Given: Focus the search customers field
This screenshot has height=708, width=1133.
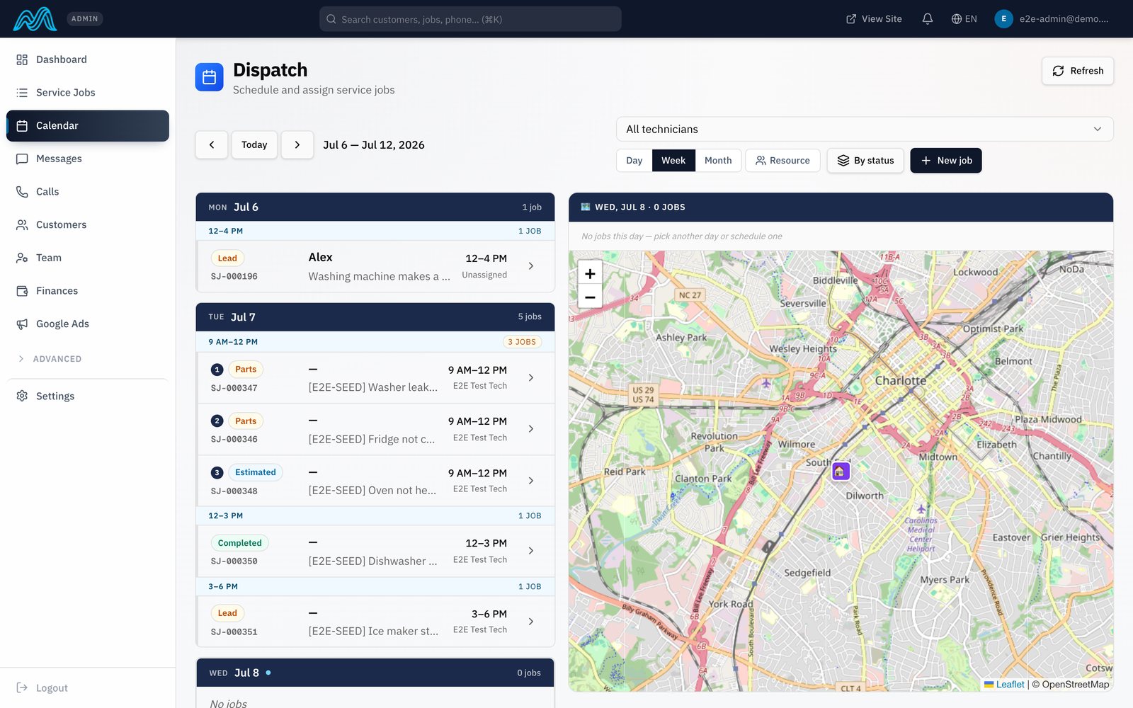Looking at the screenshot, I should 470,19.
